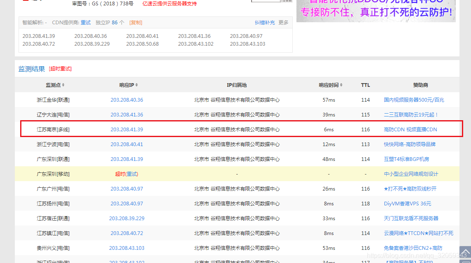Click the 江苏扬州[电信] monitor point
Screen dimensions: 471x263
[53, 204]
